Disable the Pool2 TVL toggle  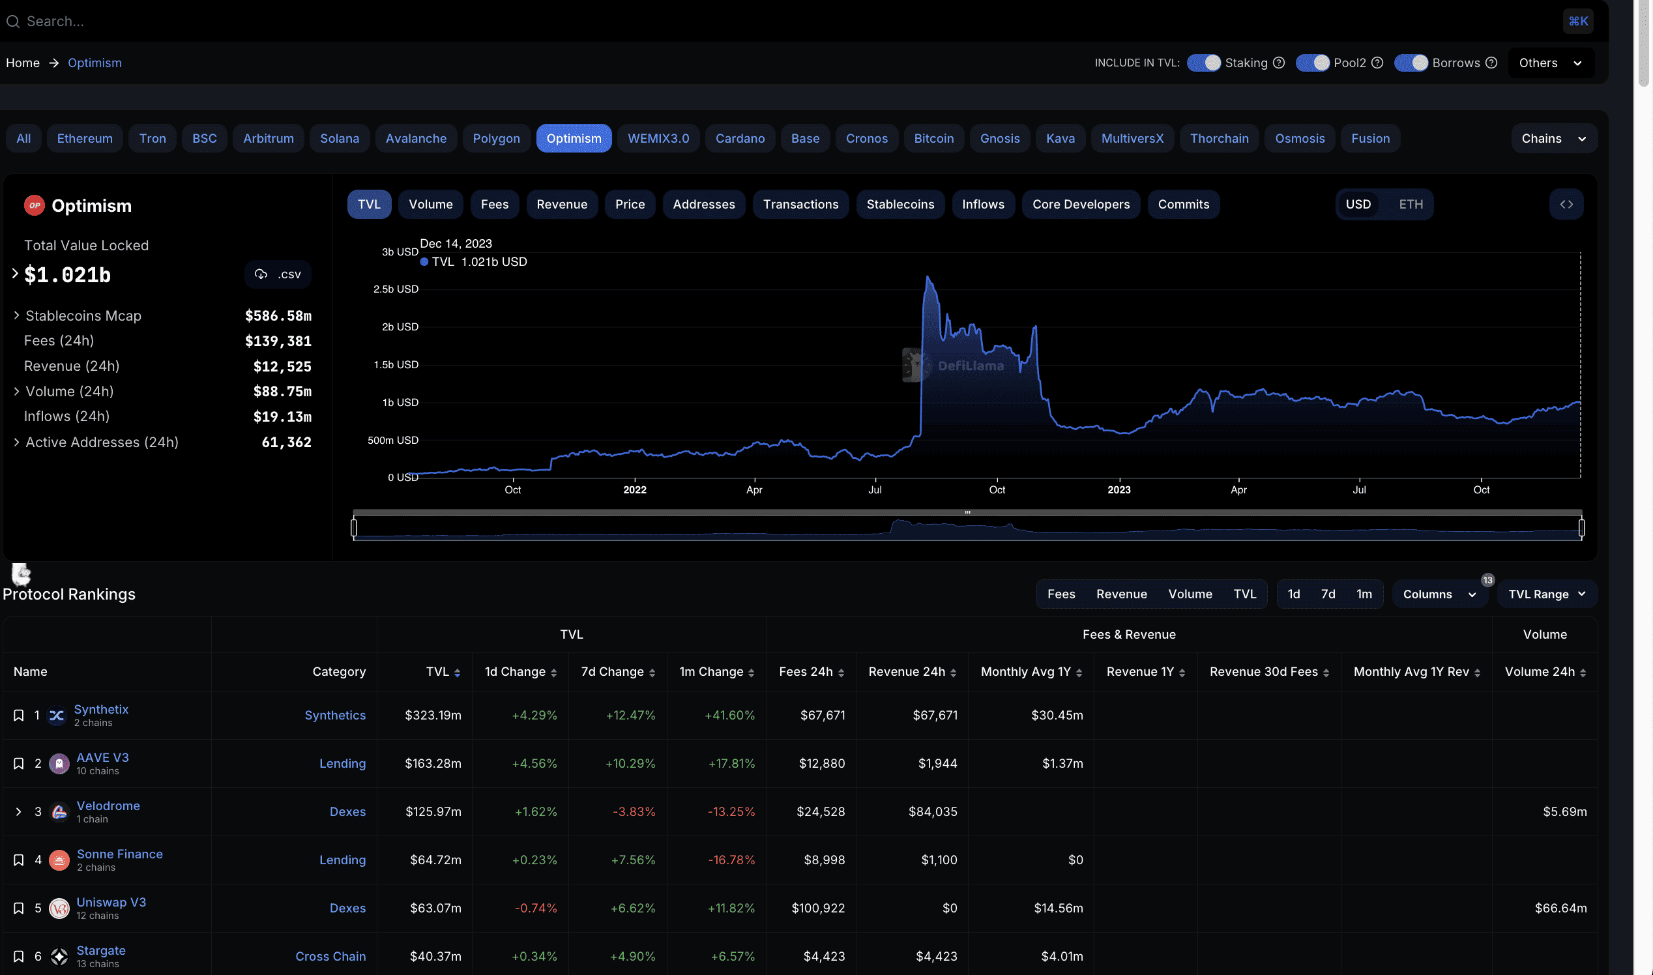coord(1312,63)
